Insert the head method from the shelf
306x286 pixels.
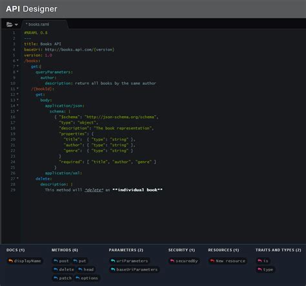[x=86, y=269]
